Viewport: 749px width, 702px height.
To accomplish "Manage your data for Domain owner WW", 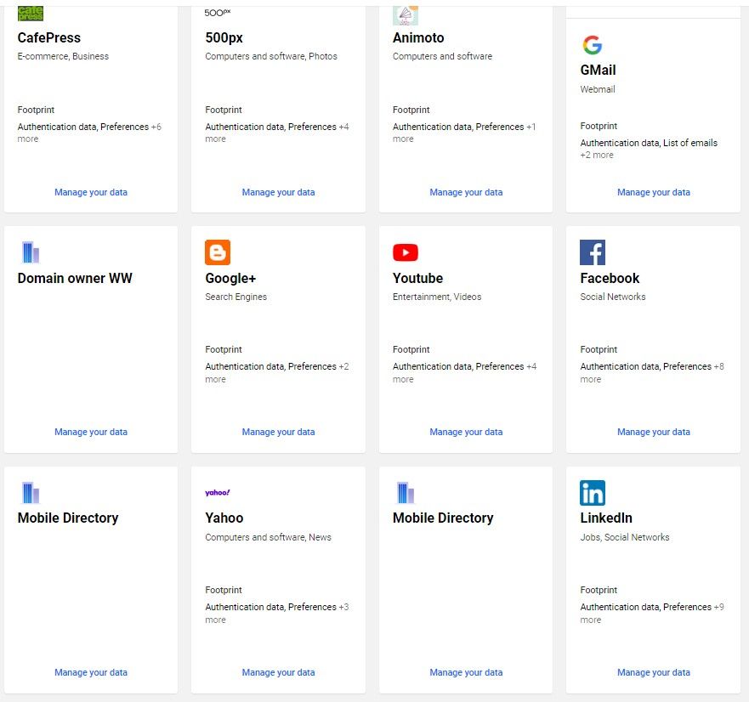I will pos(91,432).
